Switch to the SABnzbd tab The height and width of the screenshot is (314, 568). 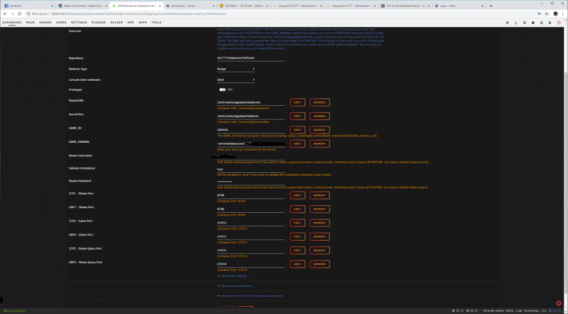click(244, 6)
